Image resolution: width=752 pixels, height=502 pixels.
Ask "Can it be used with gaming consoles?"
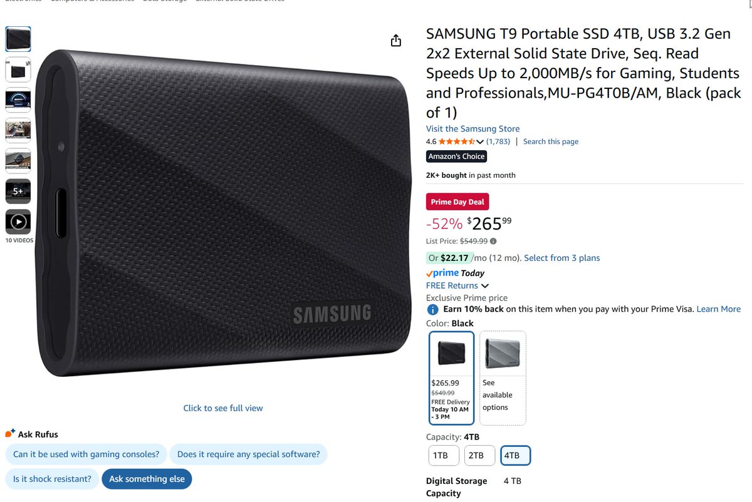coord(86,454)
